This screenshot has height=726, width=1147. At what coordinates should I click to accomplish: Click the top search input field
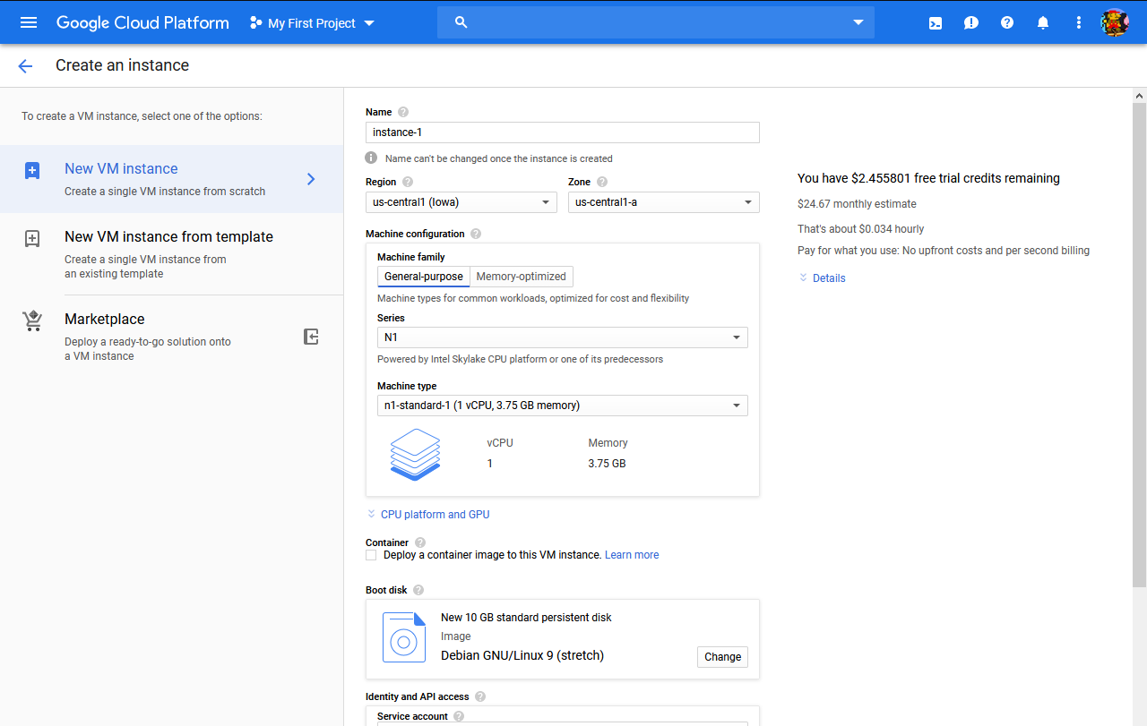point(656,22)
